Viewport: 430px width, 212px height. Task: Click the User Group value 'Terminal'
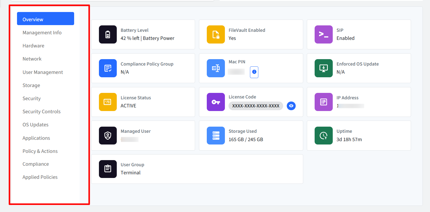coord(130,173)
